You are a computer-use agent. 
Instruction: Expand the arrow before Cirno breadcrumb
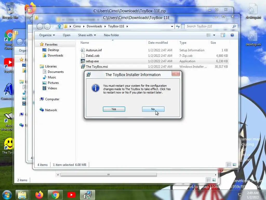70,26
